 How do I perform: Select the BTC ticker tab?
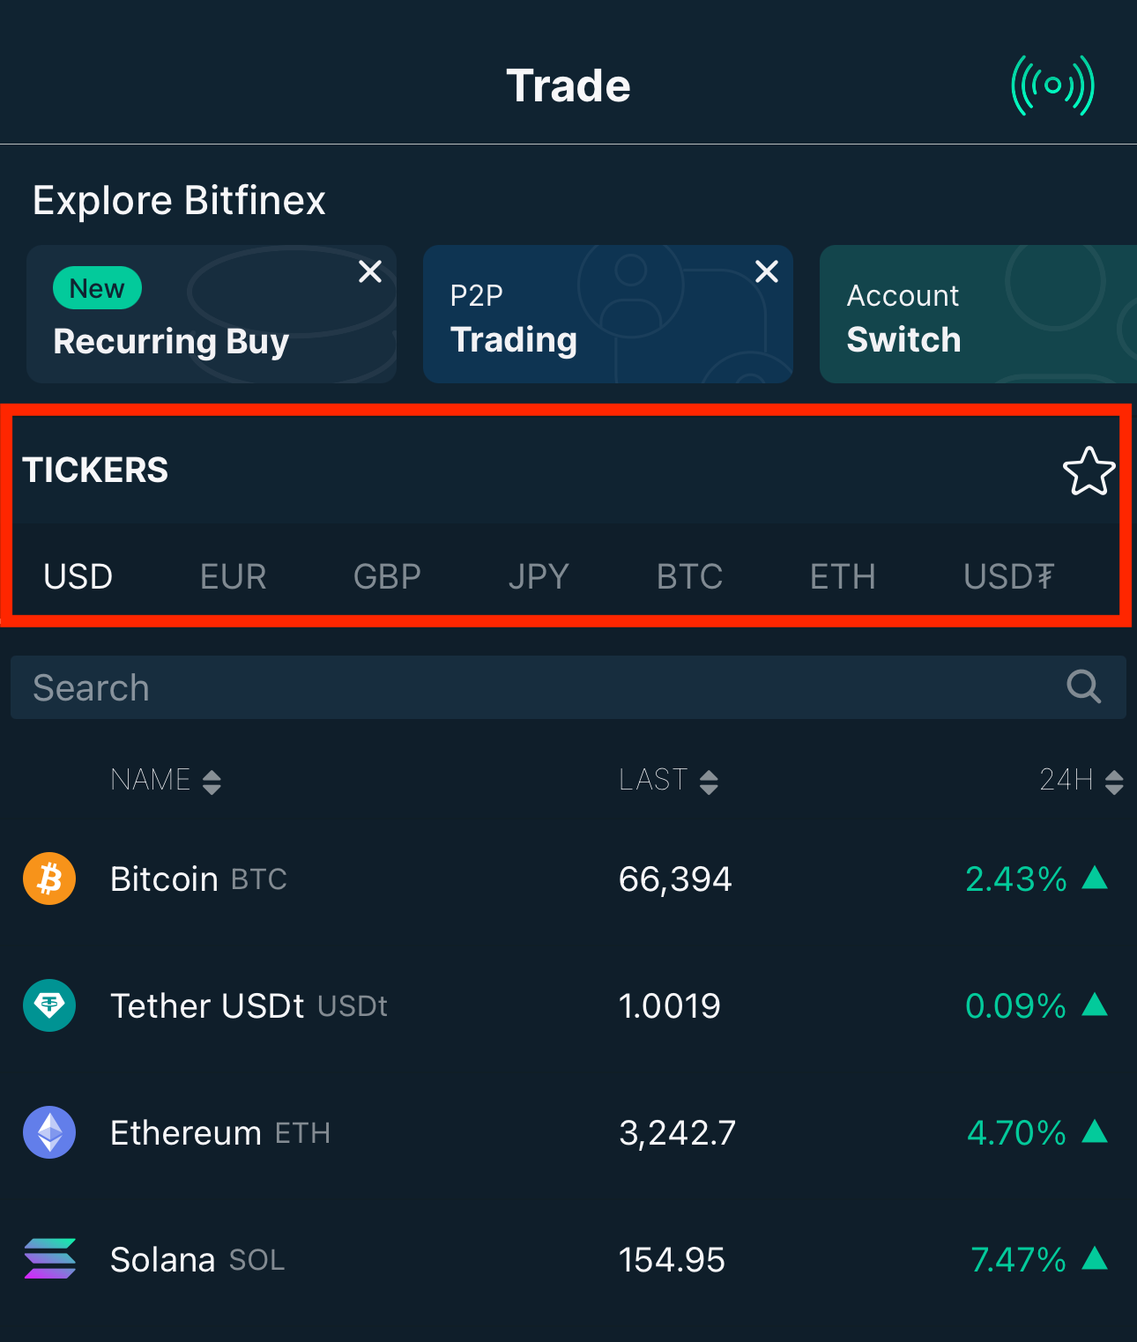[689, 576]
